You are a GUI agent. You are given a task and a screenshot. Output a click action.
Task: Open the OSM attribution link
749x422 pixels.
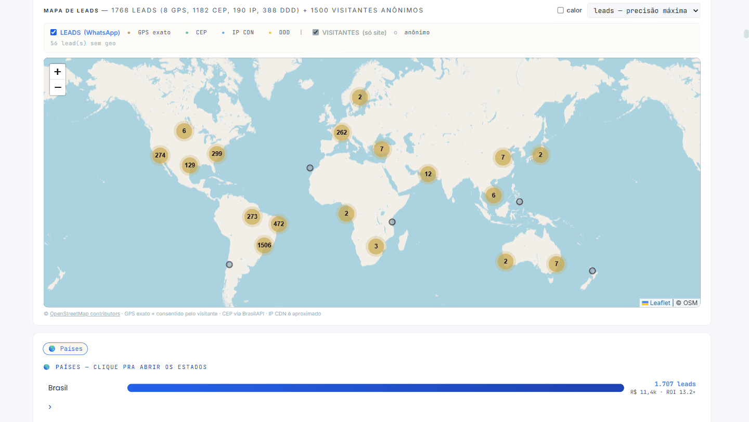(x=690, y=303)
